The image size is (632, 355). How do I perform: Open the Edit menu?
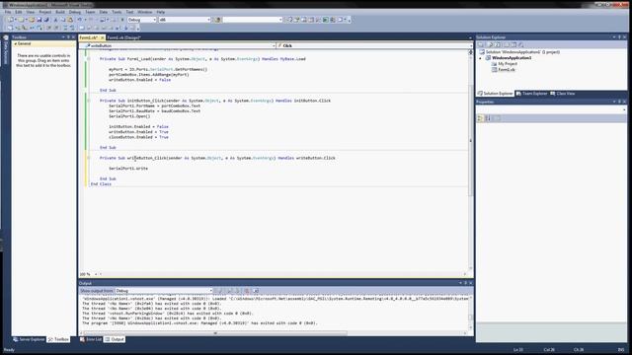tap(19, 12)
